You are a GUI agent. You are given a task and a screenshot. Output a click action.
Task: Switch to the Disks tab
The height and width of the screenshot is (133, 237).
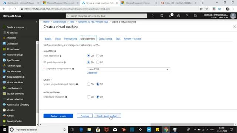click(x=58, y=39)
